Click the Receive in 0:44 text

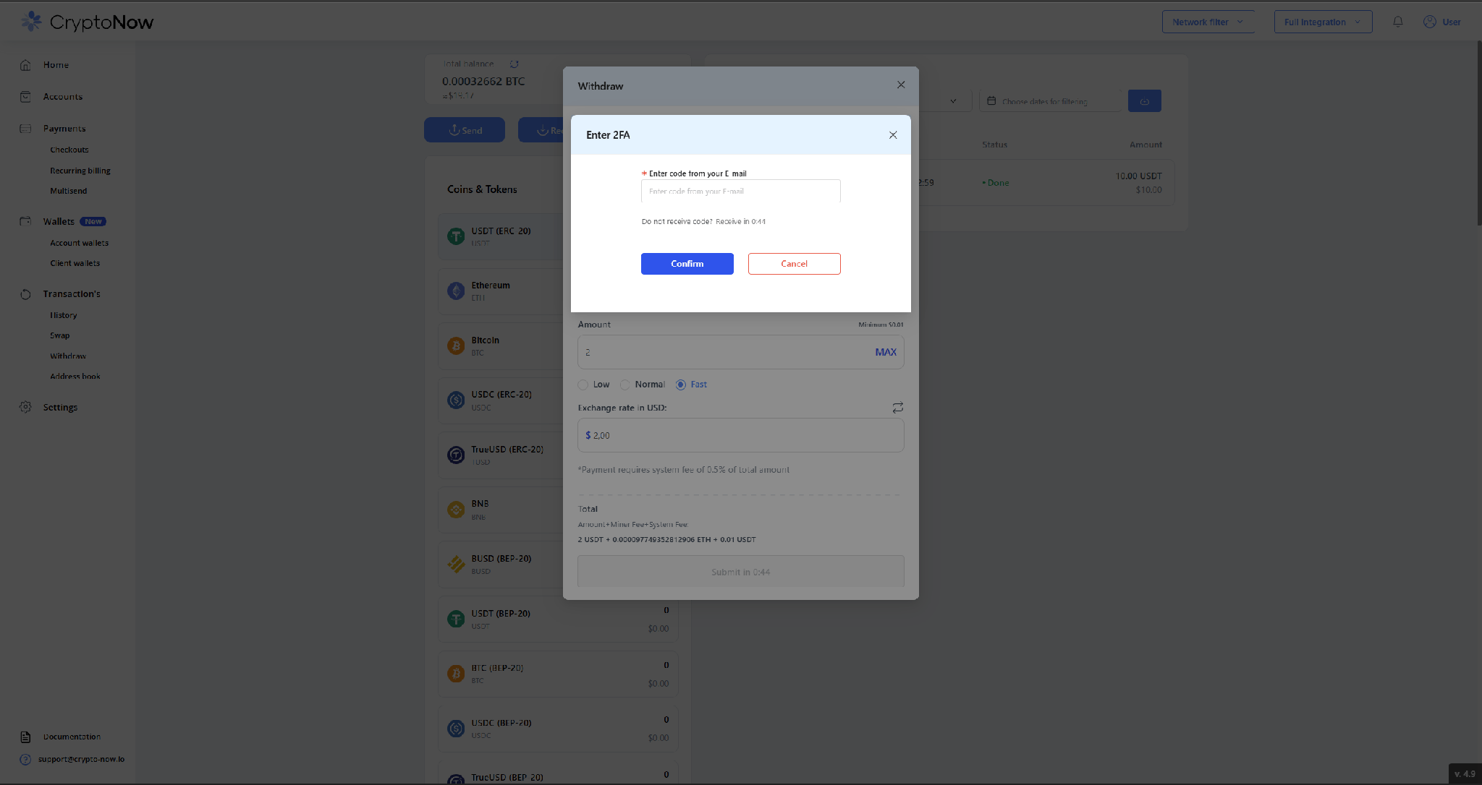(x=741, y=222)
